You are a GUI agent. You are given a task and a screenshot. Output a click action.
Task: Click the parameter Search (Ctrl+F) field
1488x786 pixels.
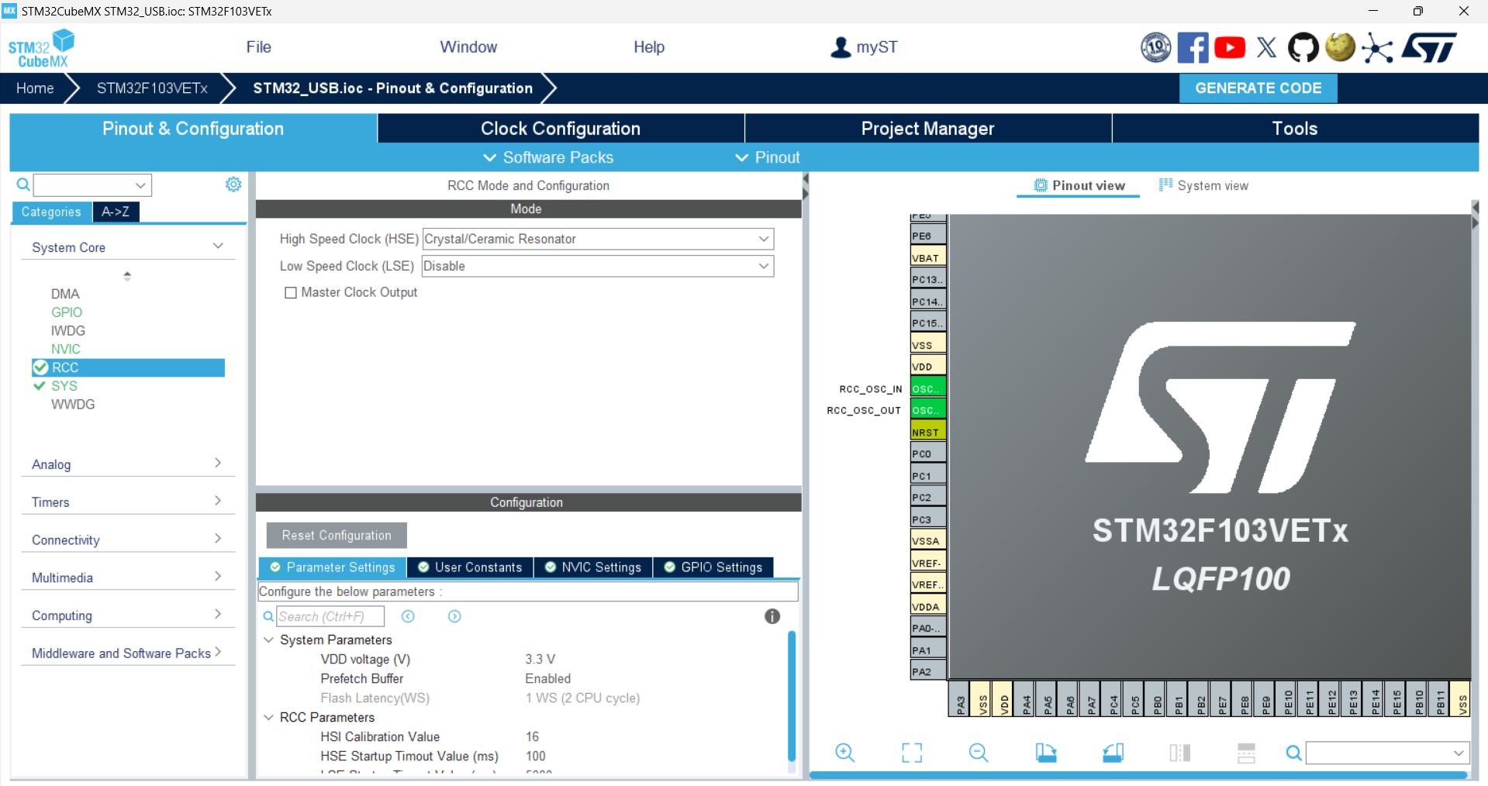[330, 616]
